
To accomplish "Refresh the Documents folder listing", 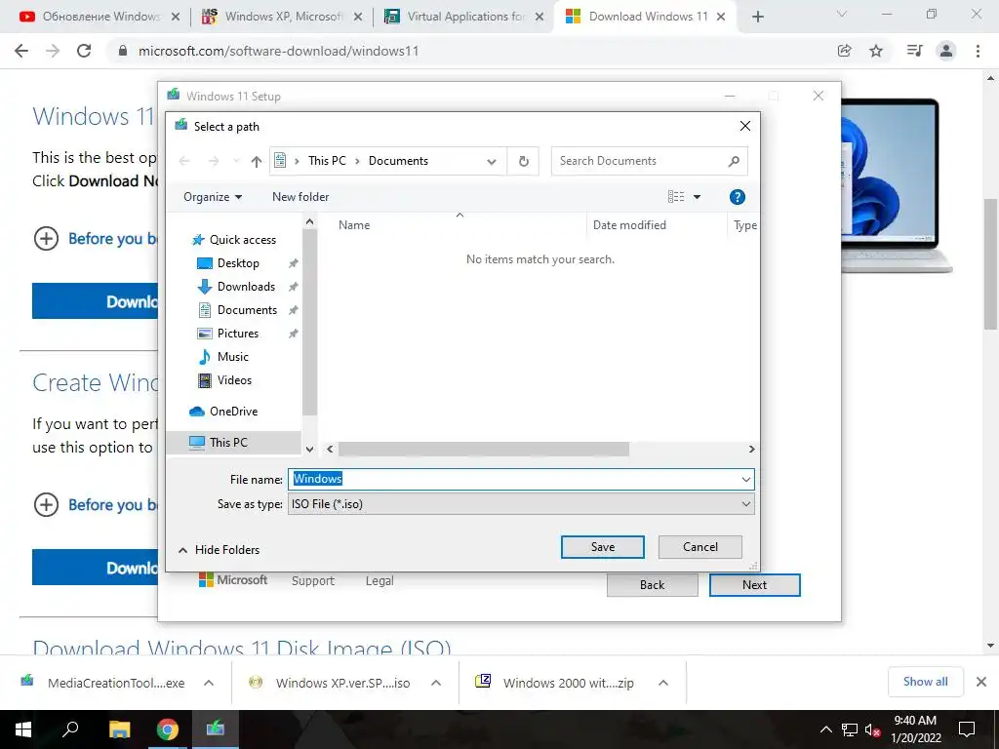I will click(x=524, y=161).
